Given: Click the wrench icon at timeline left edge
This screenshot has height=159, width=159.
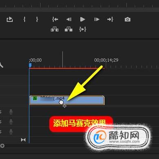Looking at the screenshot, I should coord(1,65).
